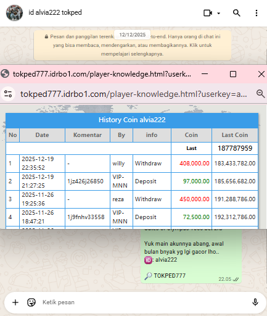Record a voice message with microphone
The image size is (267, 316).
tap(255, 302)
